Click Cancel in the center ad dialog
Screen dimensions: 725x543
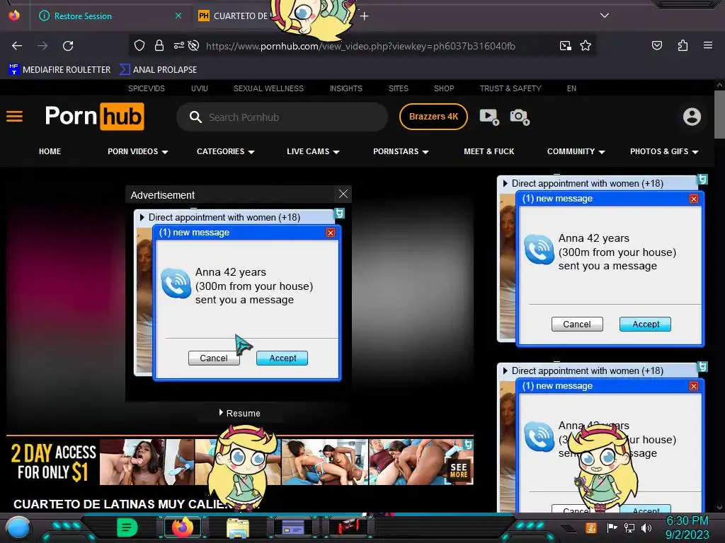pyautogui.click(x=214, y=358)
